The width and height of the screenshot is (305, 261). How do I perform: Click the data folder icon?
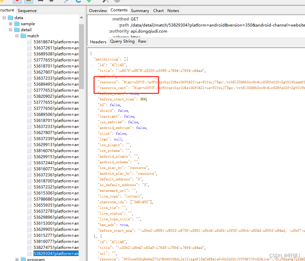tap(10, 18)
